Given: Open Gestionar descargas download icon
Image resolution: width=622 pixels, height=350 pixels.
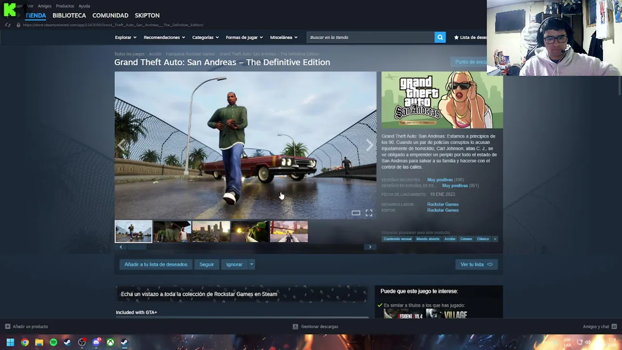Looking at the screenshot, I should click(x=295, y=327).
